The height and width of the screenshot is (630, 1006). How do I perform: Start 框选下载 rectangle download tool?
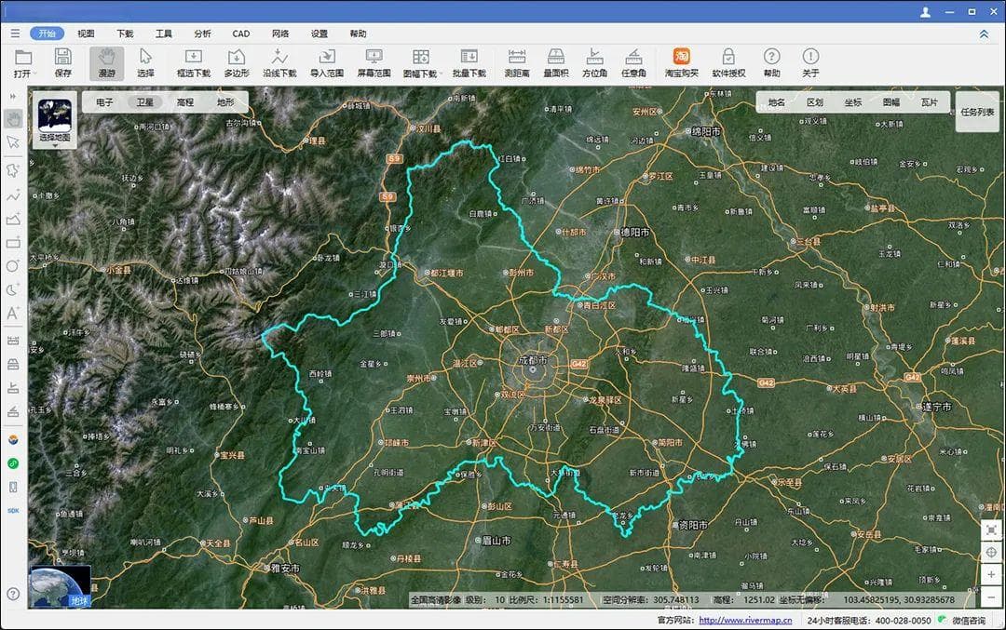193,63
